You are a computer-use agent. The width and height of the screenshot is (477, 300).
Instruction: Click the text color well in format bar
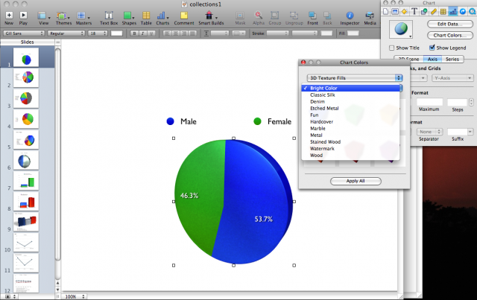116,33
